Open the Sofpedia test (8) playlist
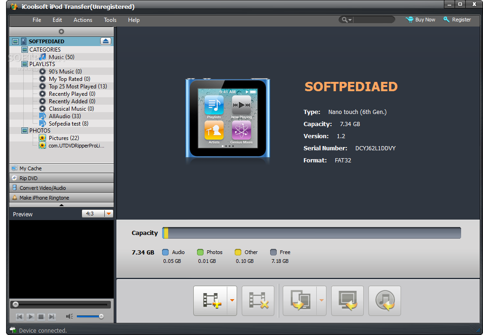Screen dimensions: 483x335 pos(68,124)
